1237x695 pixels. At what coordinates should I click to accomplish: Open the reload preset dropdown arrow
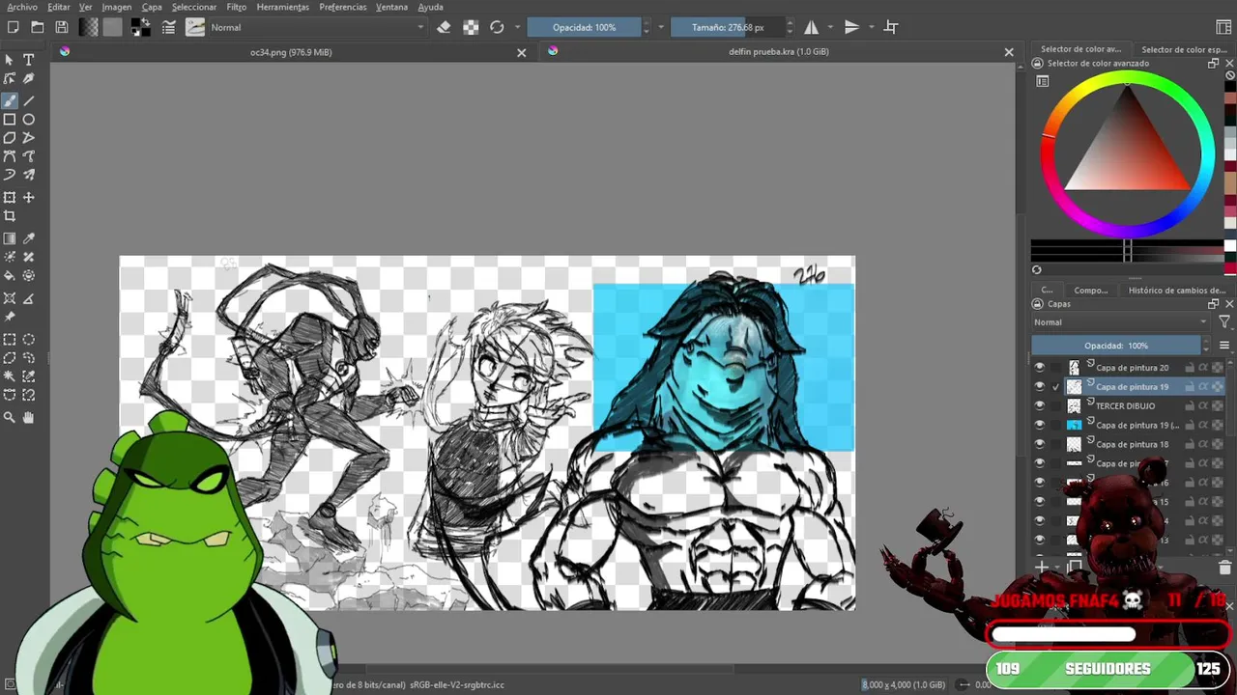pyautogui.click(x=517, y=27)
